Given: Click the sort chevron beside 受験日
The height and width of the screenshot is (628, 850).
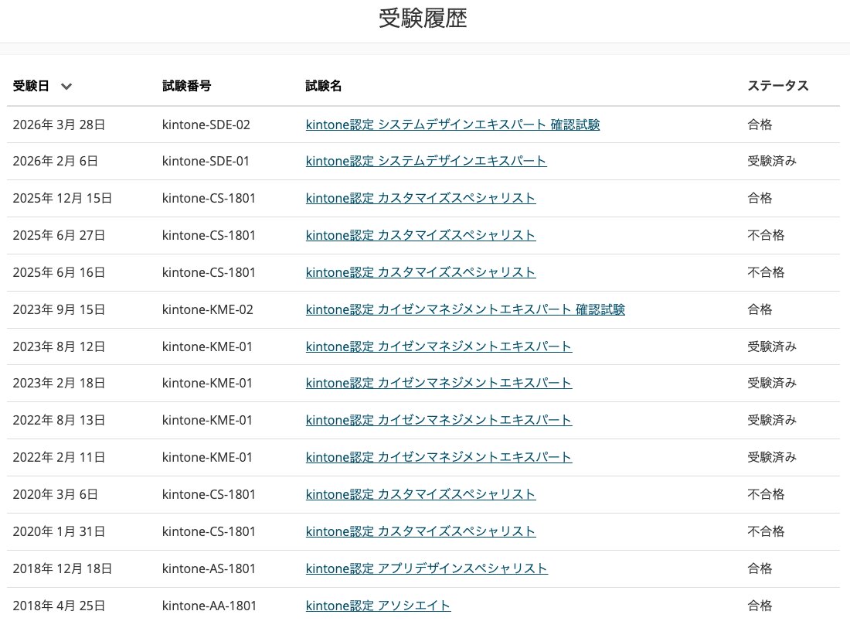Looking at the screenshot, I should [x=66, y=87].
